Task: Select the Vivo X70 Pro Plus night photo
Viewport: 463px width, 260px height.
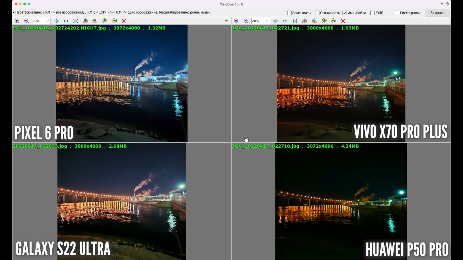Action: coord(341,83)
